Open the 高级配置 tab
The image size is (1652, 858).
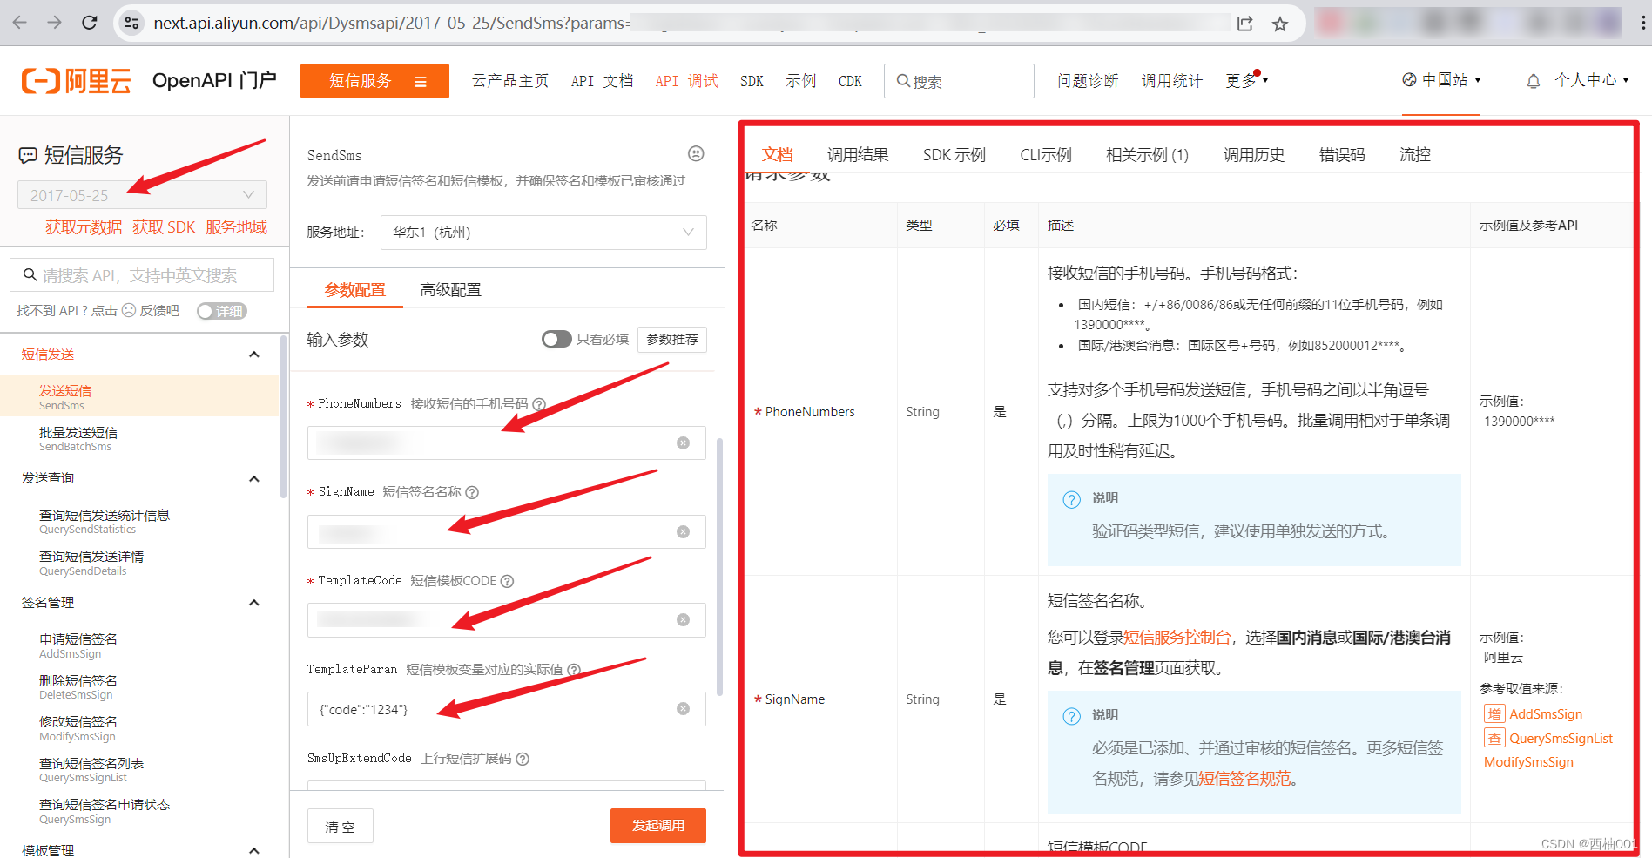[x=451, y=290]
